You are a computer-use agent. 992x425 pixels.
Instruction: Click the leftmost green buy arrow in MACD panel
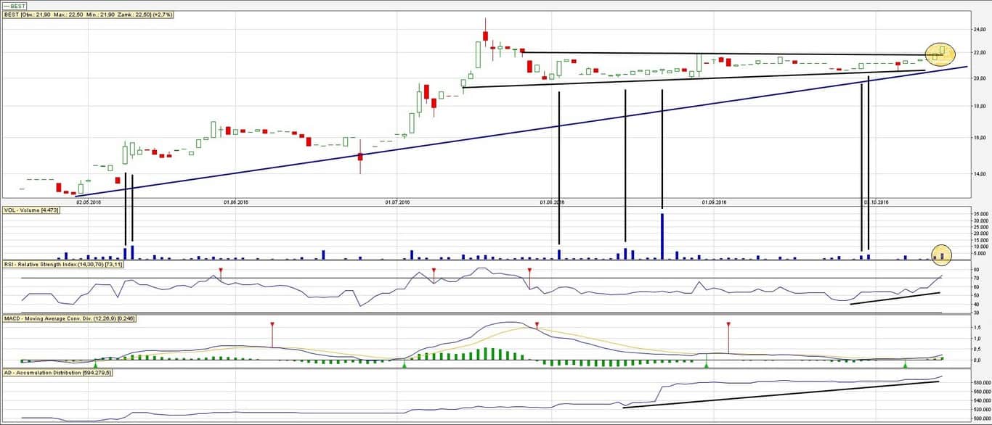pos(95,363)
